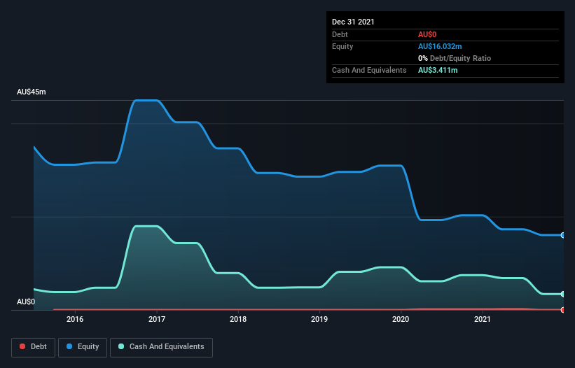Image resolution: width=575 pixels, height=368 pixels.
Task: Click the AU$45m y-axis label
Action: pyautogui.click(x=32, y=92)
